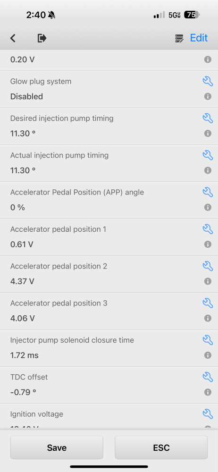Show info for the 4.06 V pedal position 3

coord(208,318)
